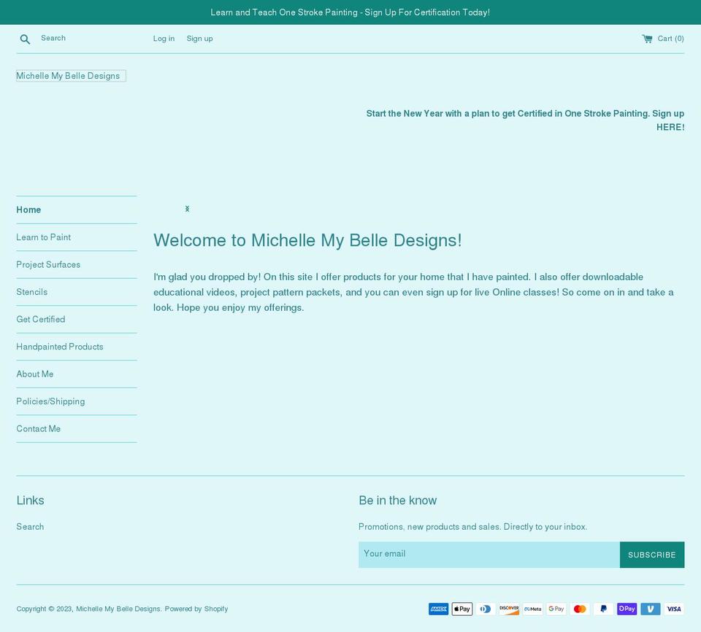This screenshot has width=701, height=632.
Task: Click the footer 'Links' heading
Action: tap(31, 500)
